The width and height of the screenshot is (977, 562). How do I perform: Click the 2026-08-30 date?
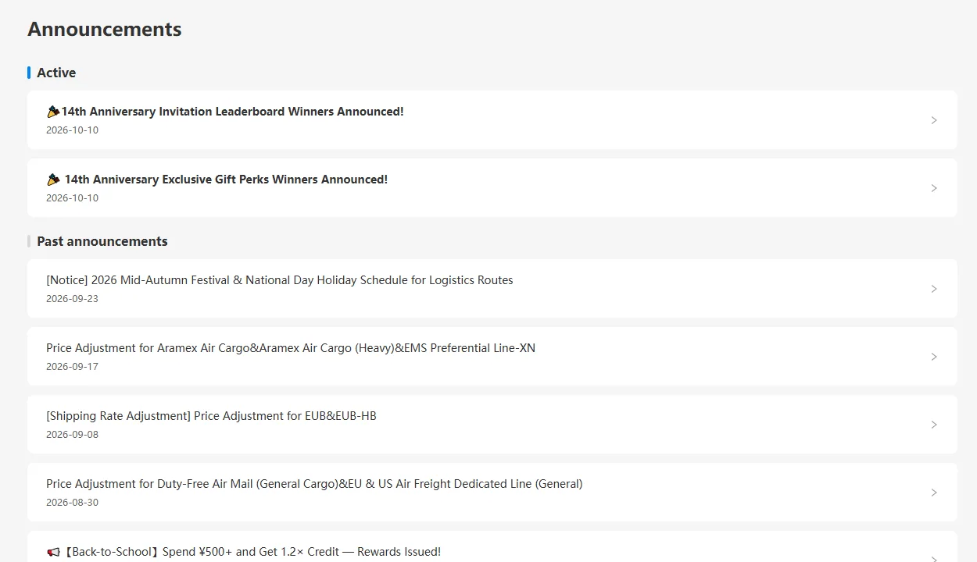pyautogui.click(x=72, y=503)
